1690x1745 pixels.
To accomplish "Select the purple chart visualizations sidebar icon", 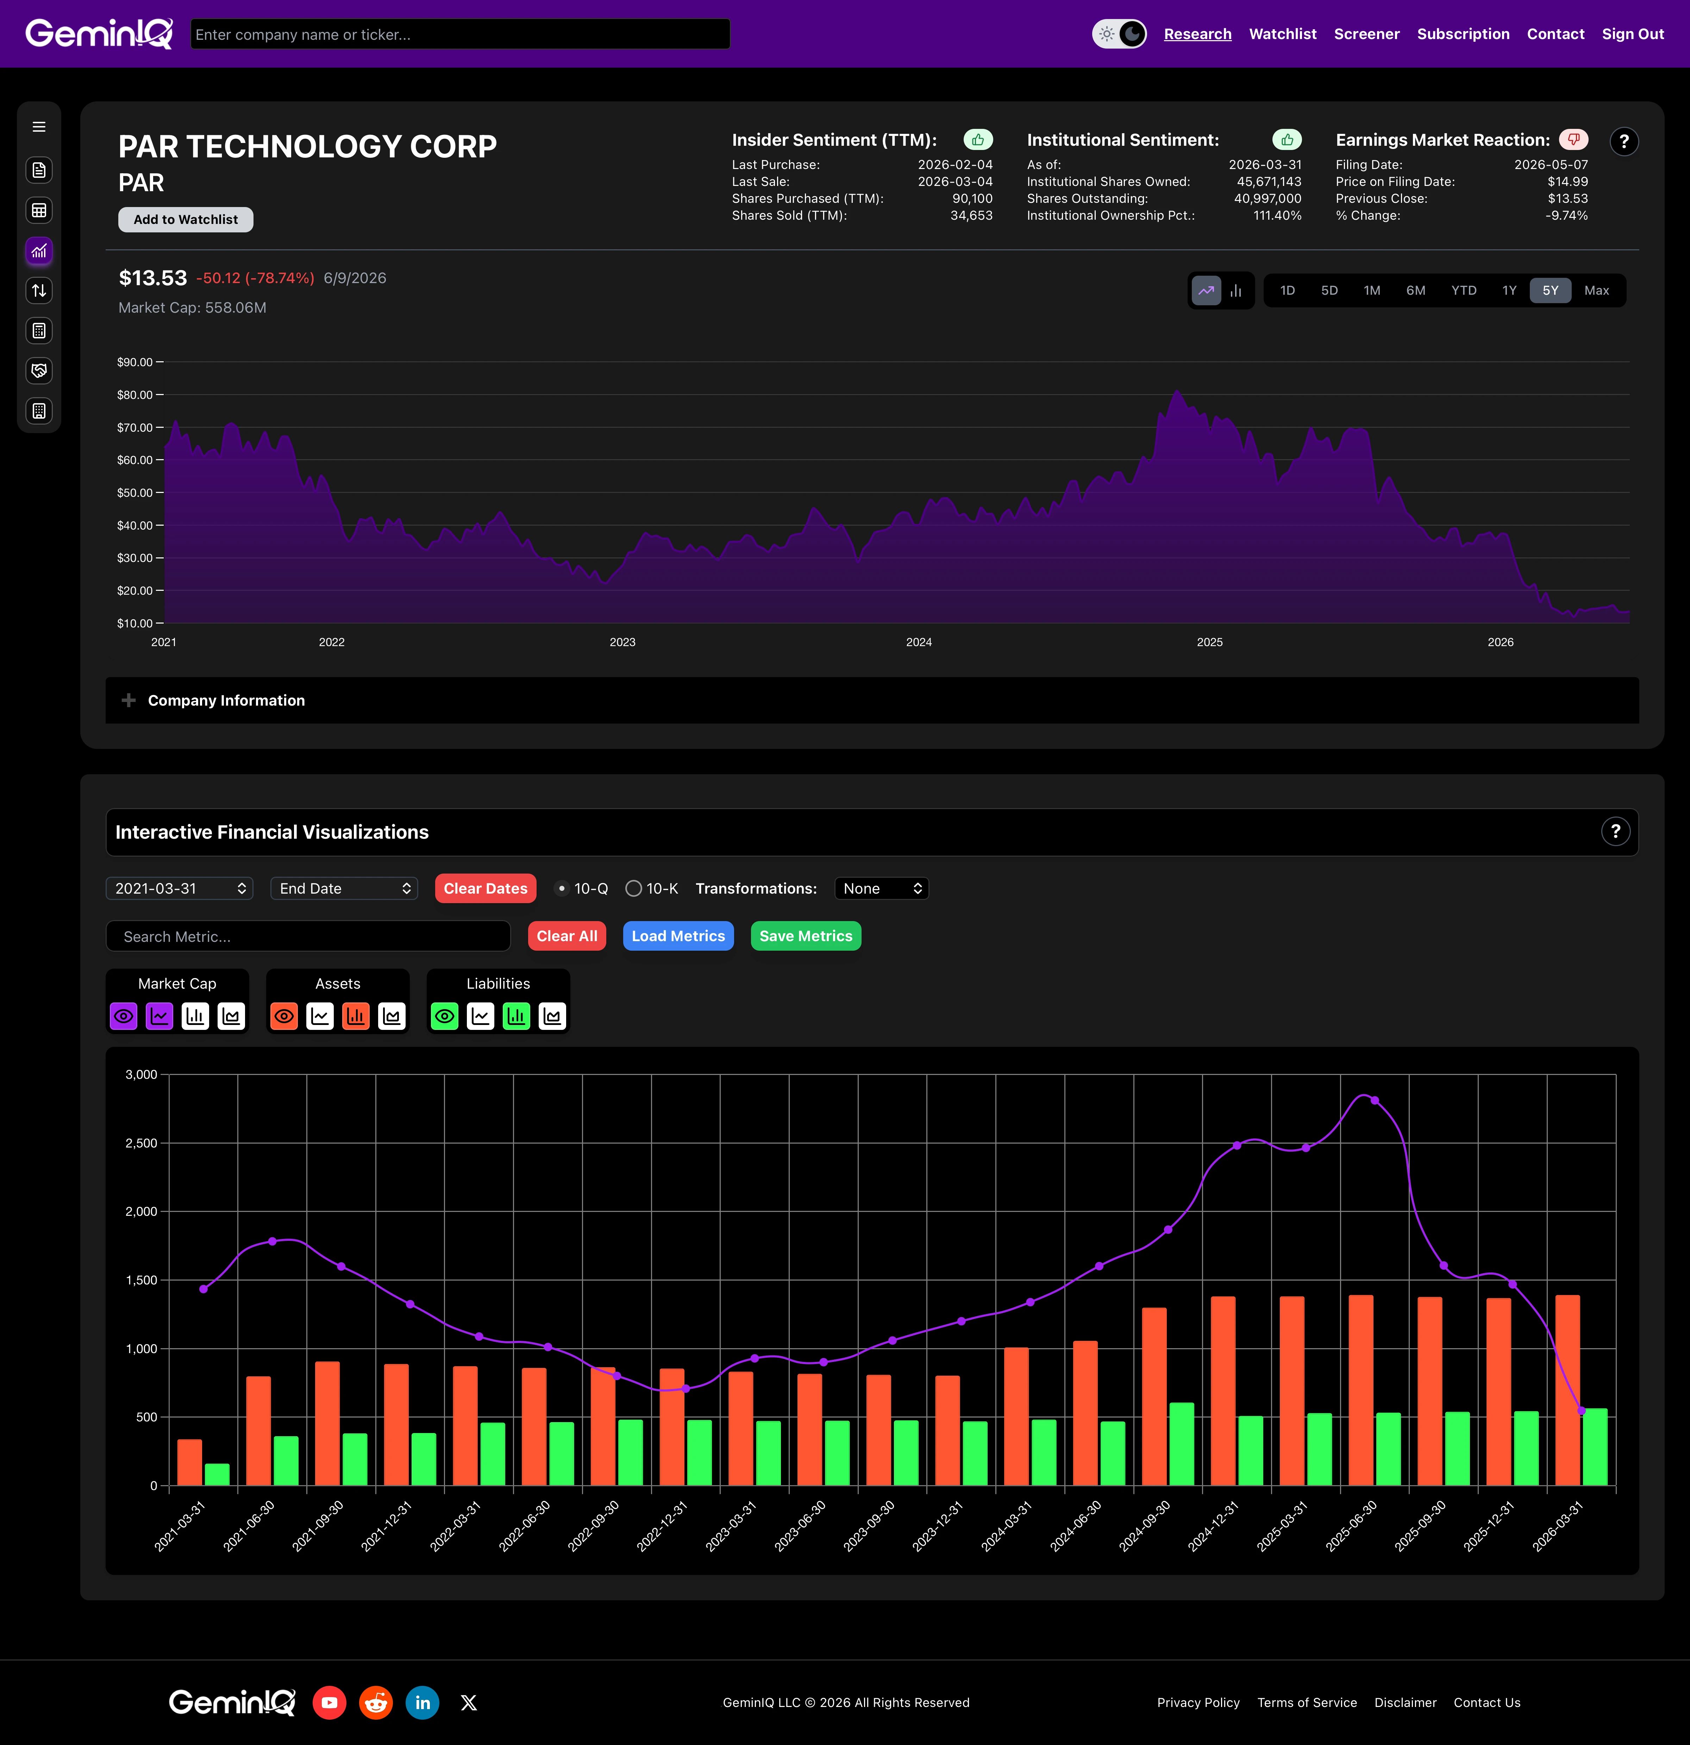I will [39, 251].
